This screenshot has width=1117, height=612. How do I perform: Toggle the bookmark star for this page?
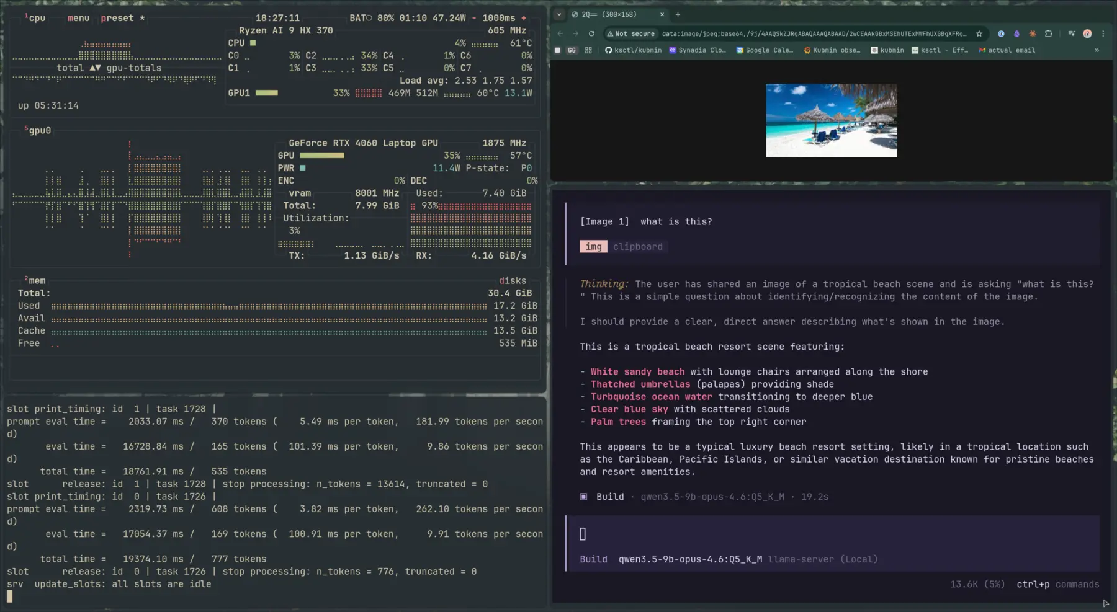979,34
